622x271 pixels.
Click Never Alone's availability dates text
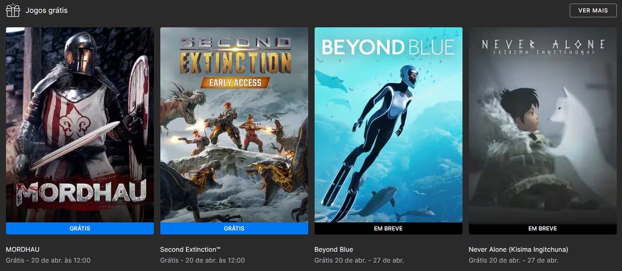tap(514, 260)
